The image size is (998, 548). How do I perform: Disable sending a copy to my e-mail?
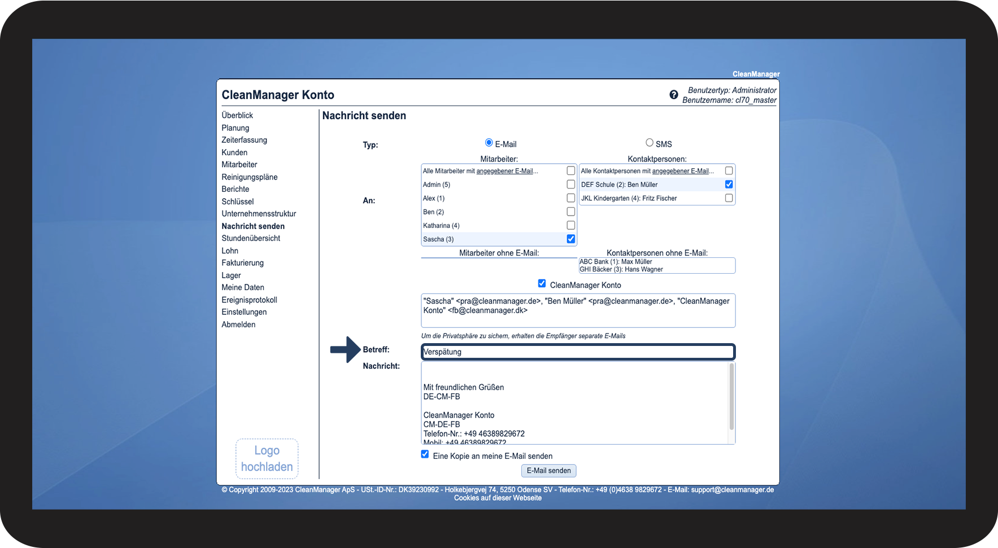[x=425, y=454]
